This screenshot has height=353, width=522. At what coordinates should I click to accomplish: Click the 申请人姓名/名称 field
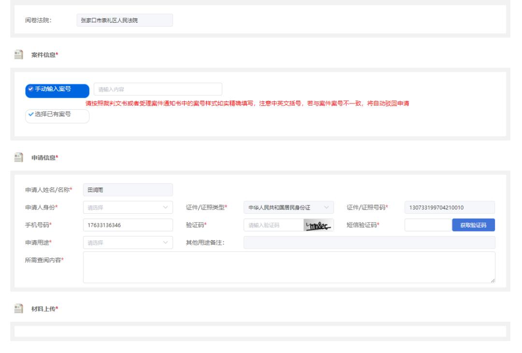pos(128,190)
